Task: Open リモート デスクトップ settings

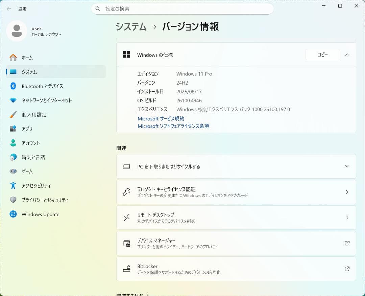Action: [236, 218]
